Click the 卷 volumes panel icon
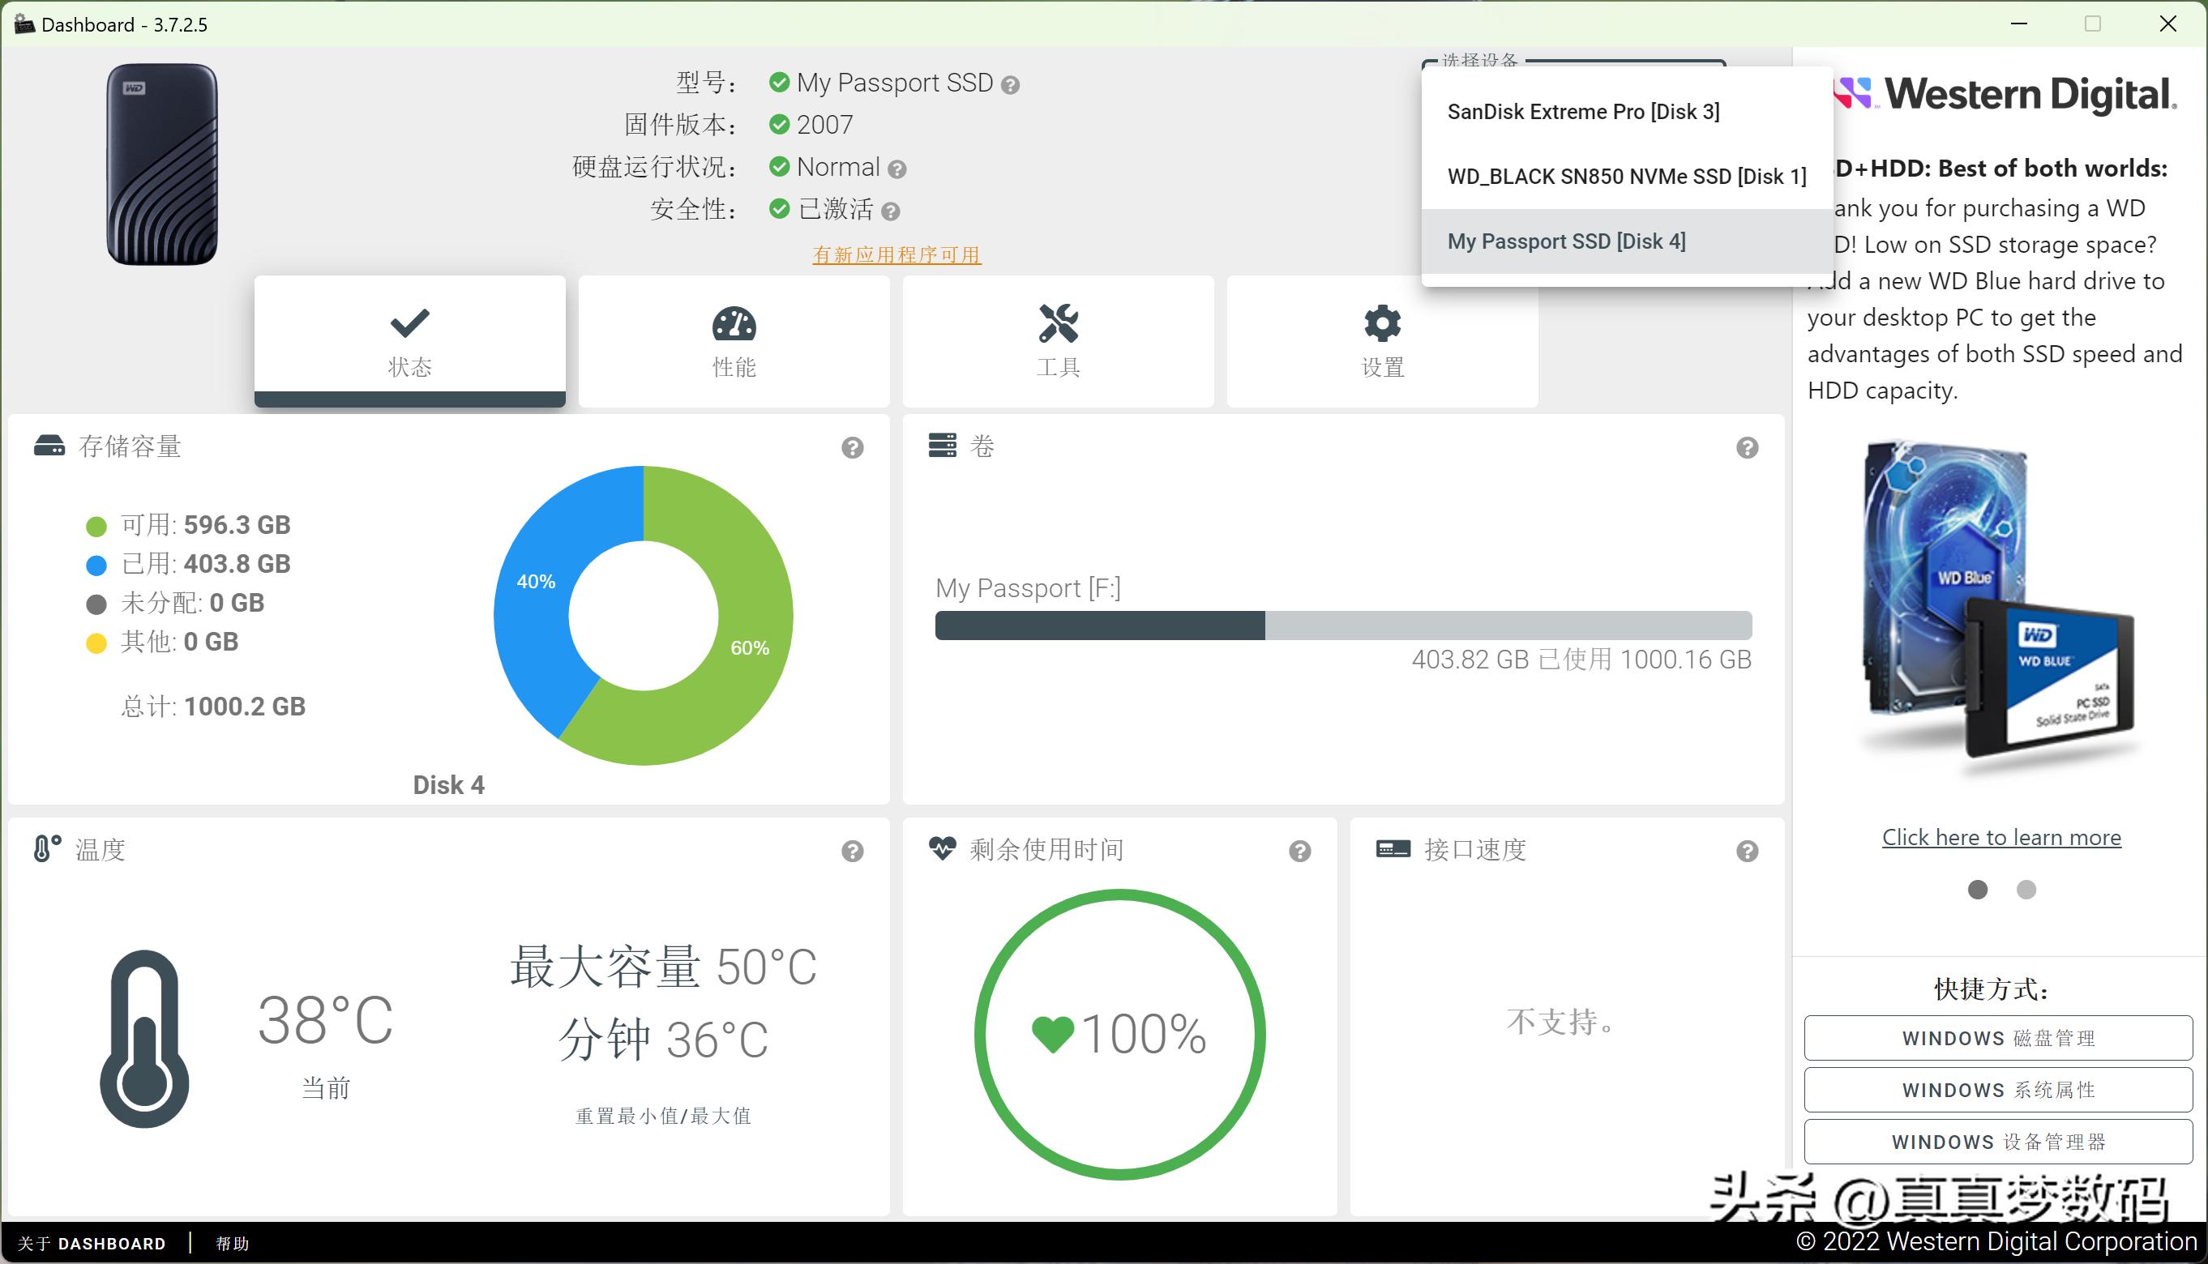The width and height of the screenshot is (2208, 1264). (943, 446)
